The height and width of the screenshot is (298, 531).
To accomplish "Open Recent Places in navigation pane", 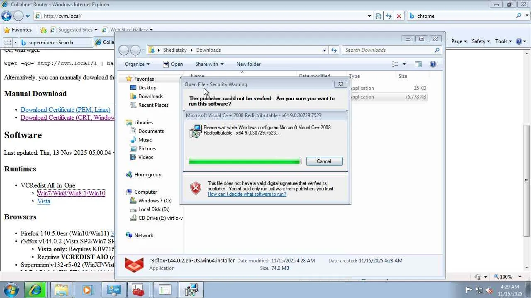I will tap(153, 105).
